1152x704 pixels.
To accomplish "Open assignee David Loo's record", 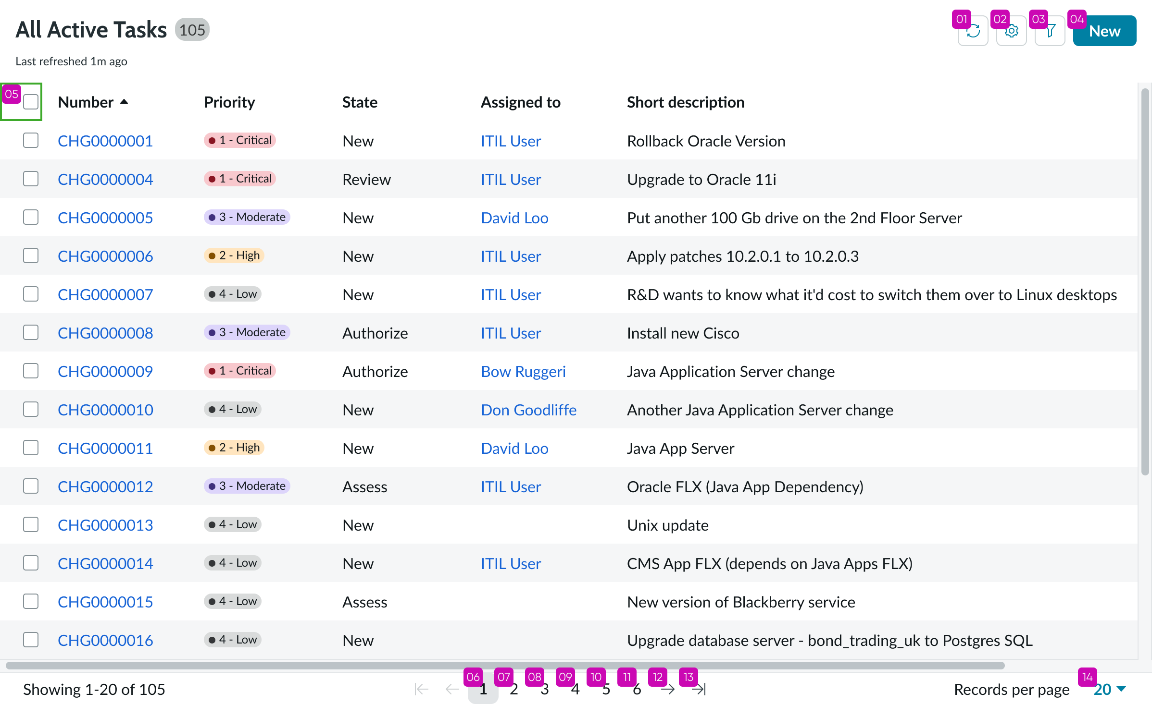I will (x=514, y=217).
